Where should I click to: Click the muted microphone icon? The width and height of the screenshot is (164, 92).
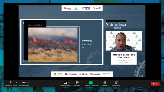11,83
